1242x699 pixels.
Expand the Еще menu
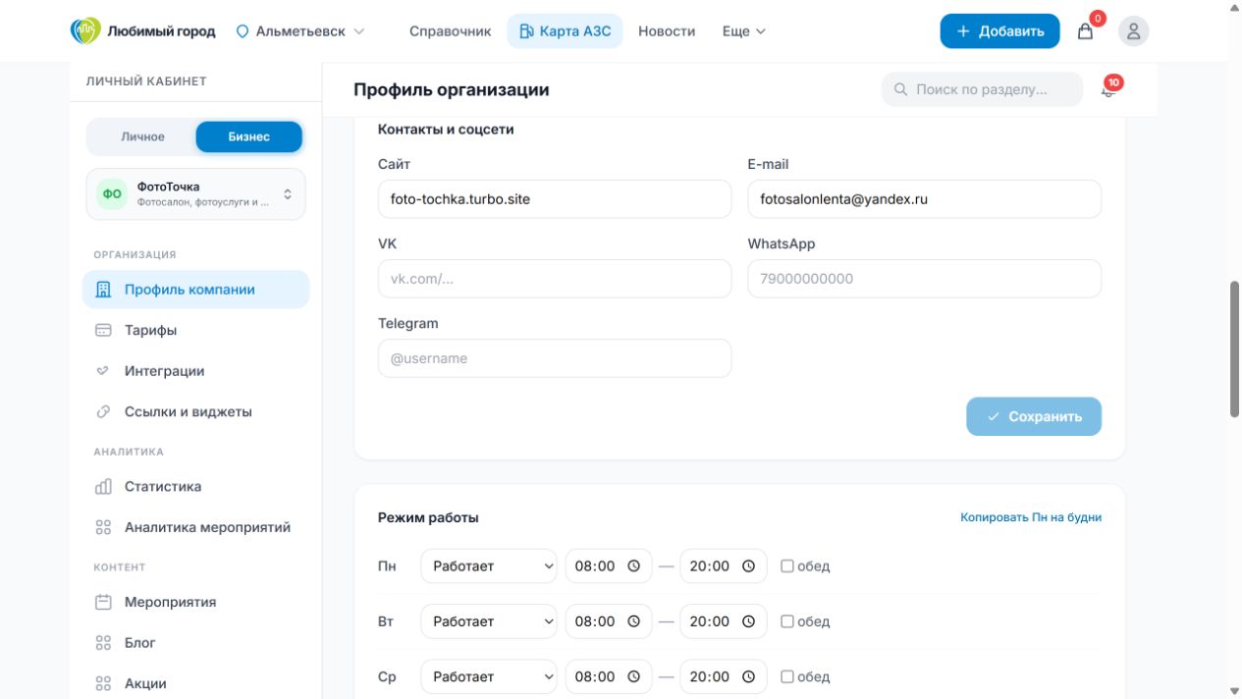pos(743,31)
